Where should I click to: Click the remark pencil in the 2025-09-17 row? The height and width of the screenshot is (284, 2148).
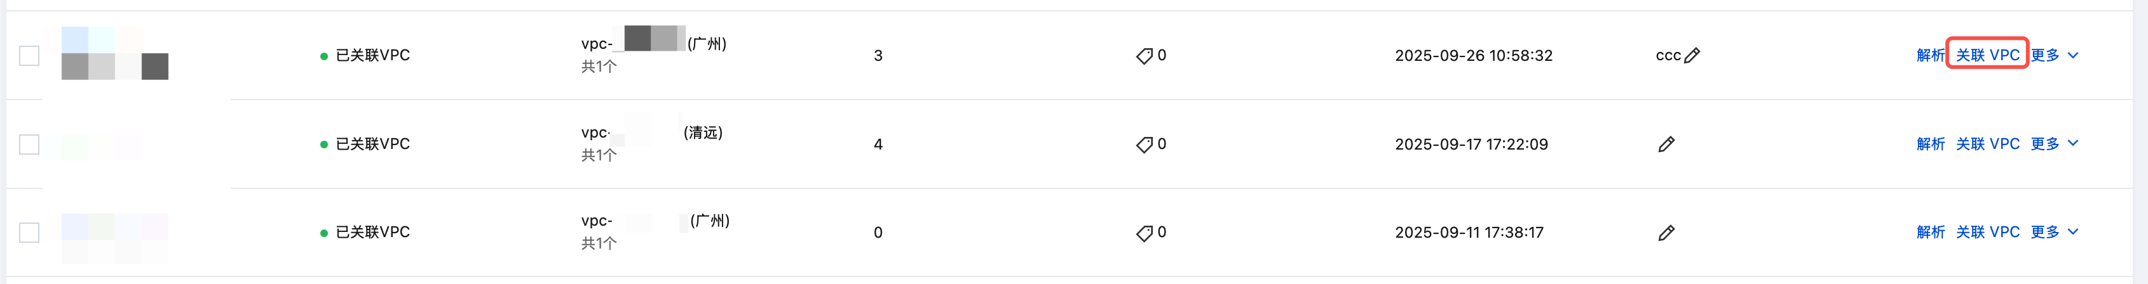coord(1666,144)
